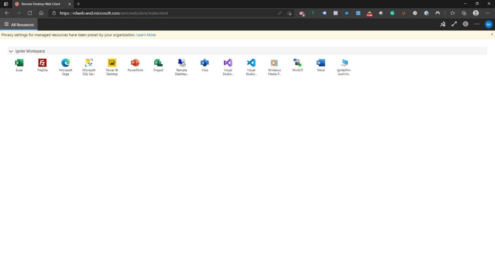The image size is (495, 278).
Task: Open the Project remote app
Action: pyautogui.click(x=158, y=65)
